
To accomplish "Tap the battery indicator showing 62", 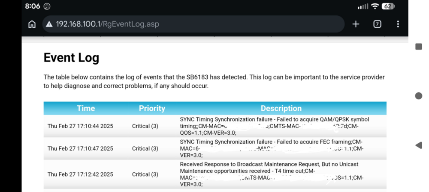I will coord(388,6).
